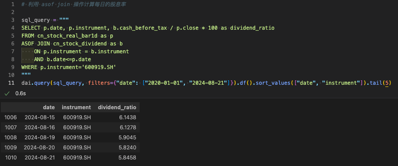Select the dividend_ratio column header
Screen dimensions: 398x166
click(x=117, y=107)
